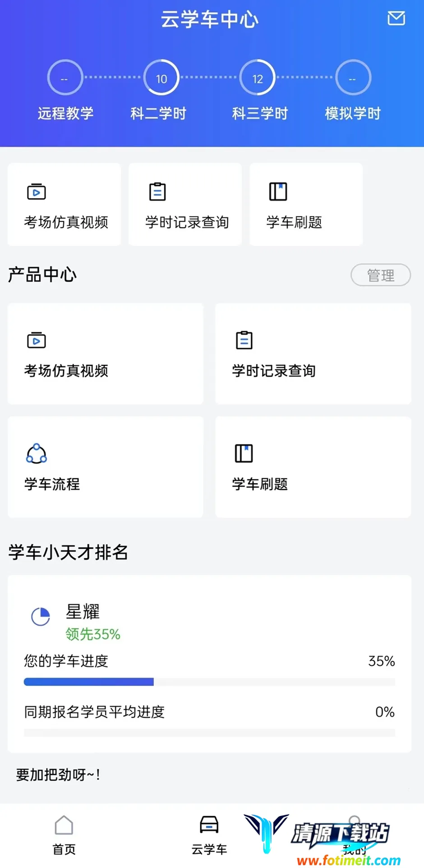Image resolution: width=424 pixels, height=868 pixels.
Task: Select the 科二学时 circle showing 10
Action: point(161,78)
